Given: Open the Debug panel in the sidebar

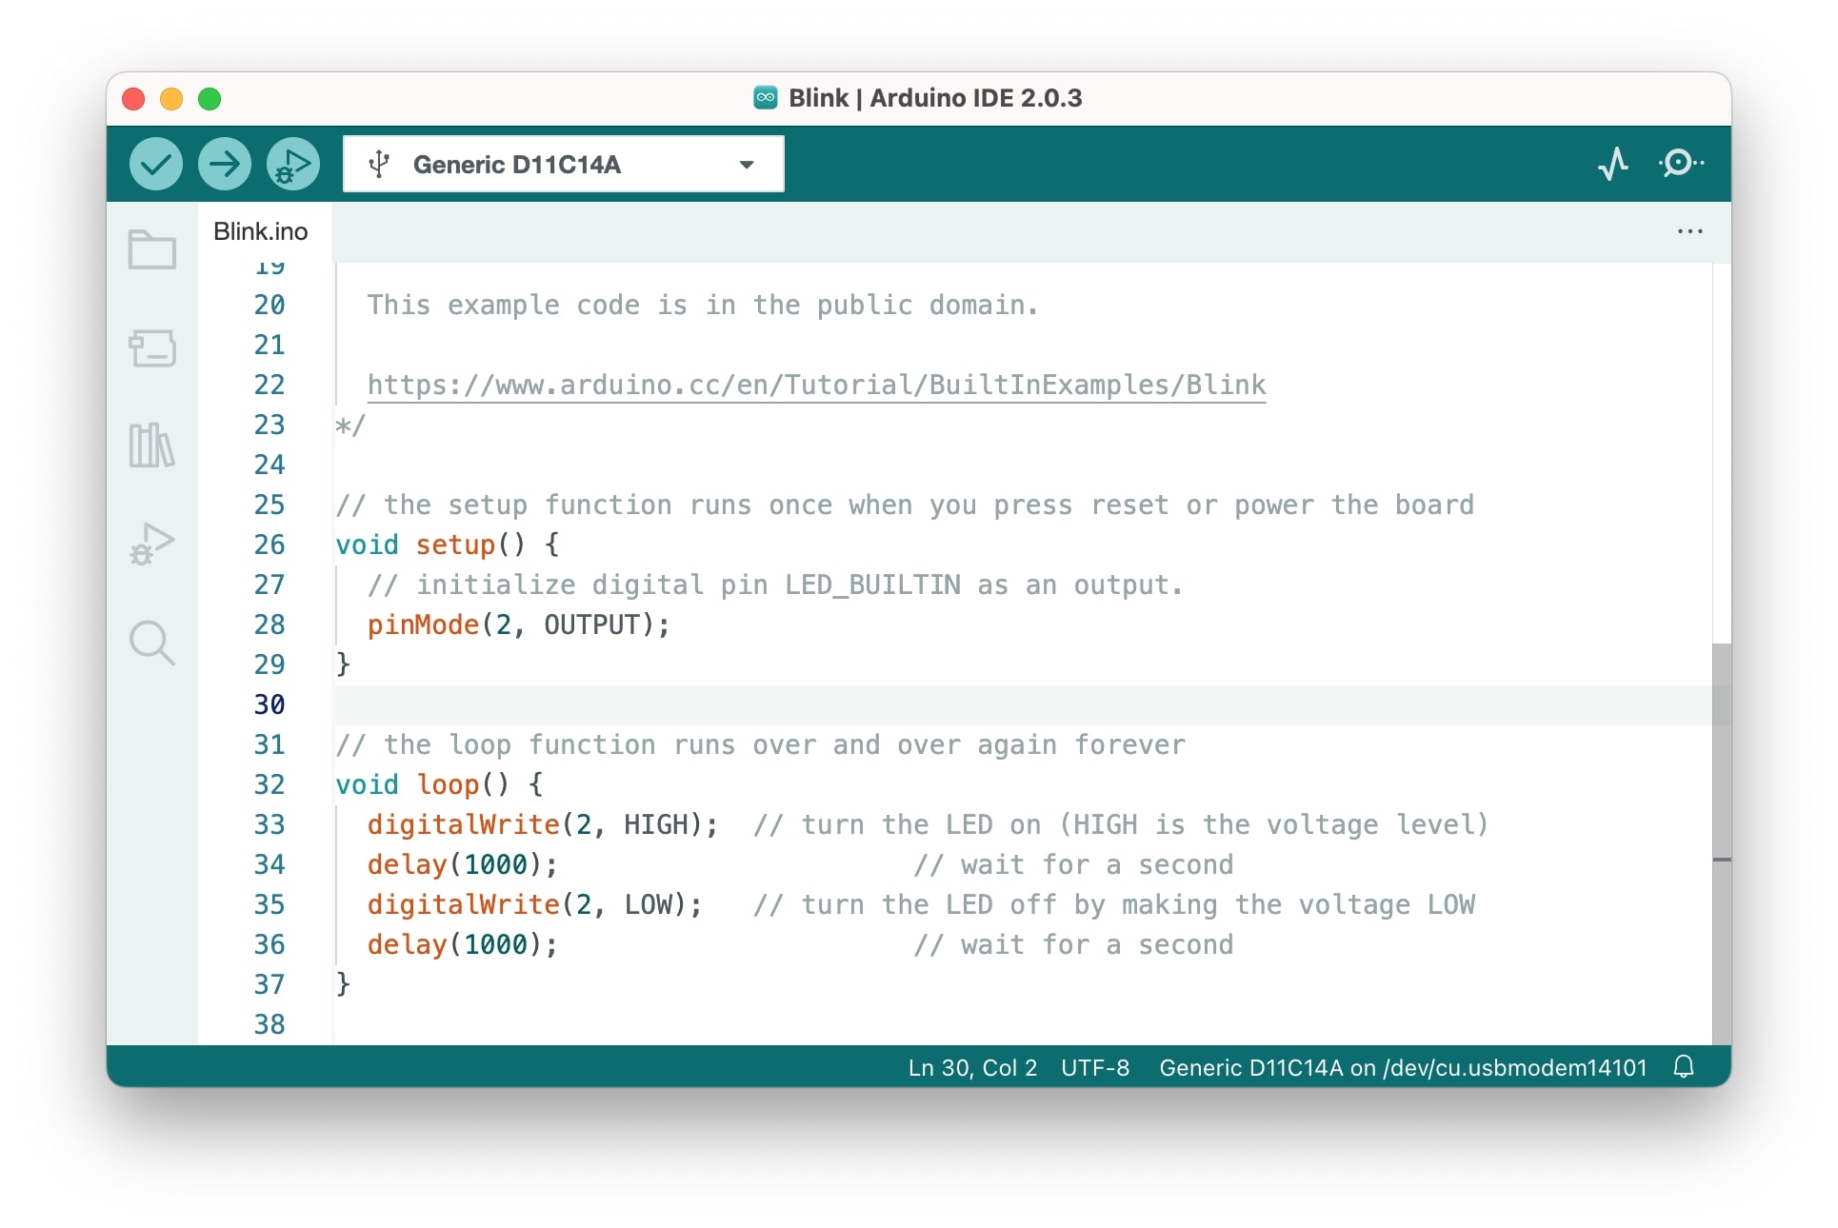Looking at the screenshot, I should coord(152,544).
